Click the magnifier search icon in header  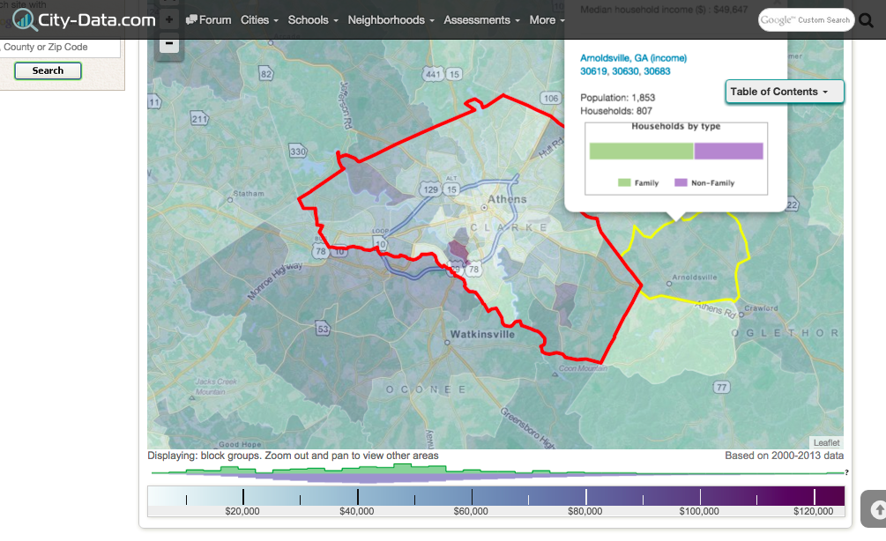tap(867, 20)
